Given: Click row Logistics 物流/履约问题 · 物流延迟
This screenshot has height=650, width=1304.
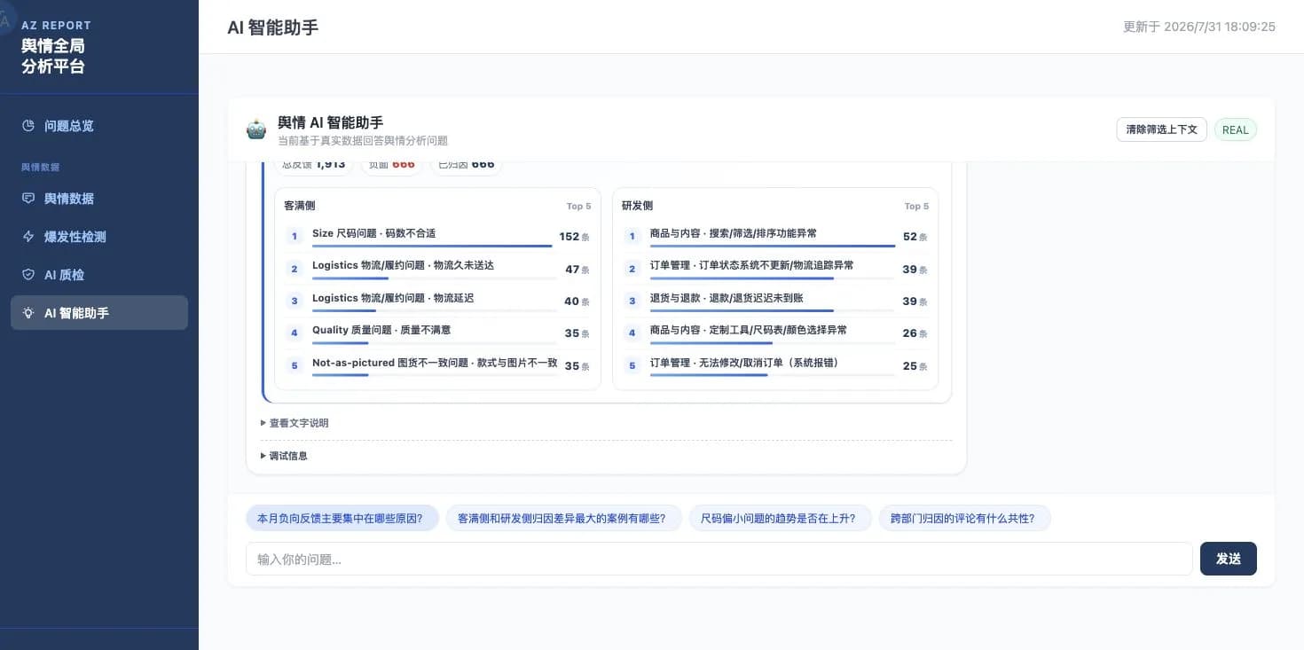Looking at the screenshot, I should pyautogui.click(x=437, y=301).
